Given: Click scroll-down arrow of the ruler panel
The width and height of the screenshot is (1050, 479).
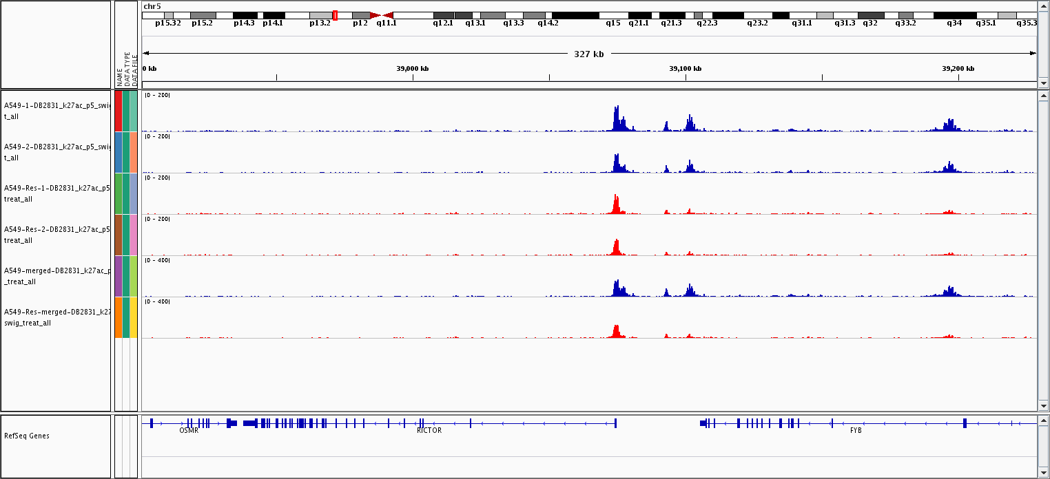Looking at the screenshot, I should tap(1043, 83).
